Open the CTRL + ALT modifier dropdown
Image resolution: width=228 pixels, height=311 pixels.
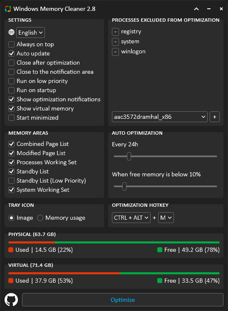[x=131, y=218]
